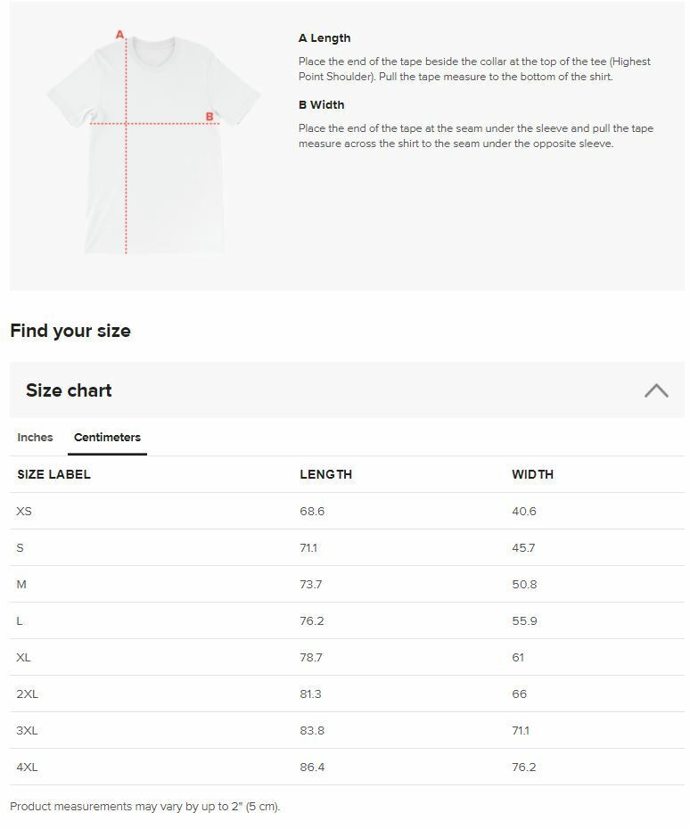Click the B Width heading
690x829 pixels.
click(x=321, y=105)
